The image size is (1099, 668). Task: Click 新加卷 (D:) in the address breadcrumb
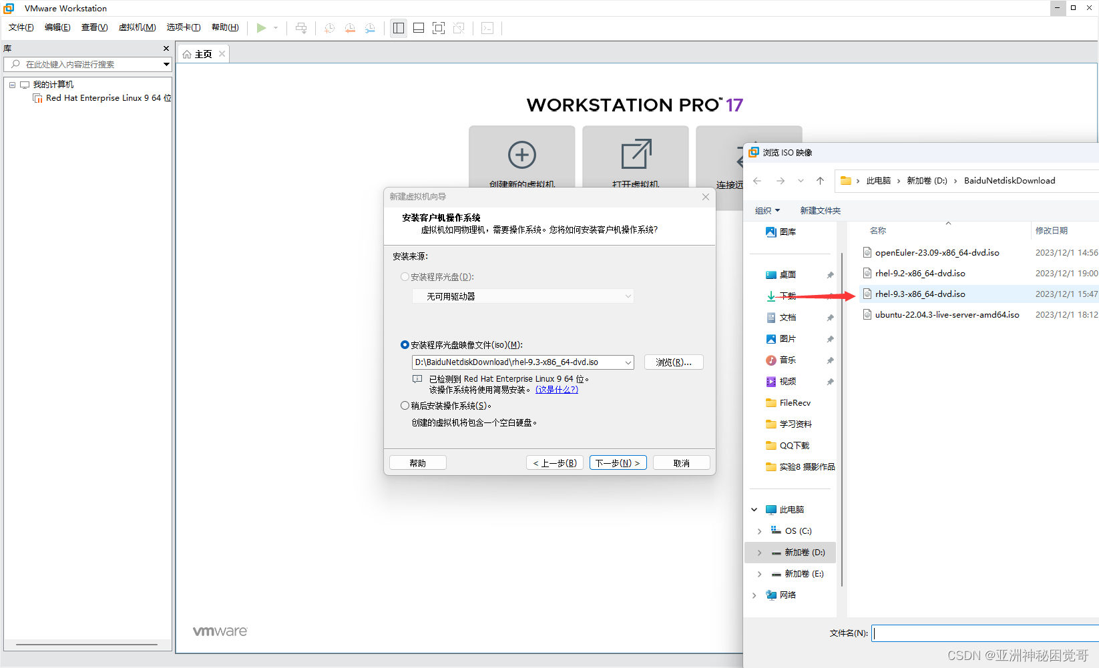[x=927, y=181]
